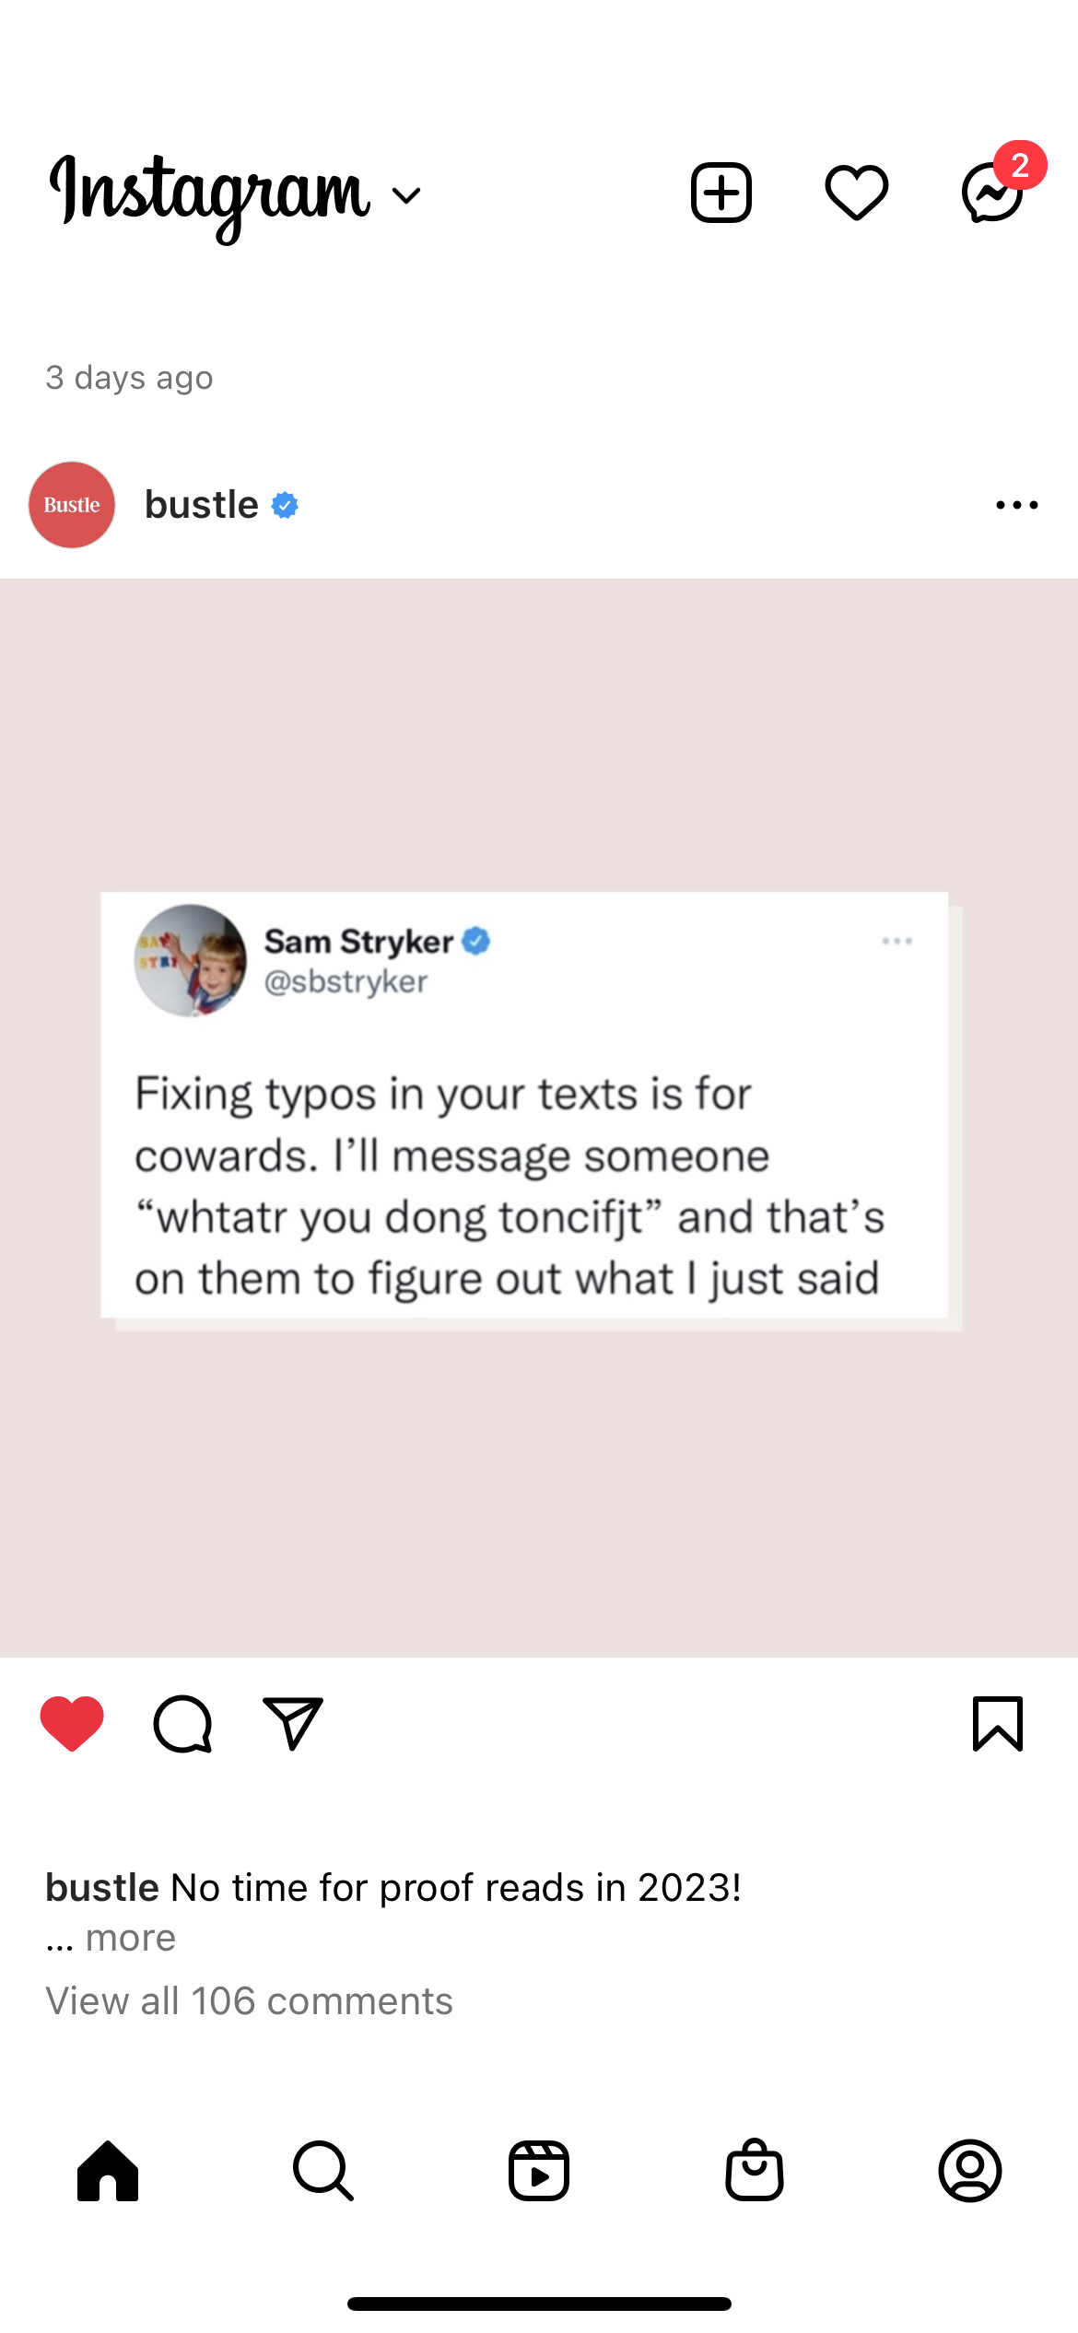Unlike the post with red heart

pyautogui.click(x=72, y=1722)
